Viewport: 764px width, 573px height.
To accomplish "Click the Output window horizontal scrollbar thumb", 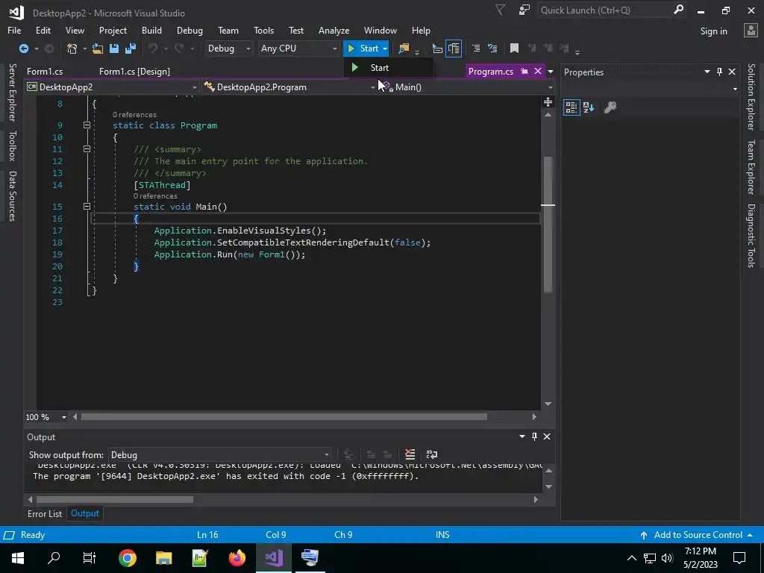I will [x=114, y=499].
